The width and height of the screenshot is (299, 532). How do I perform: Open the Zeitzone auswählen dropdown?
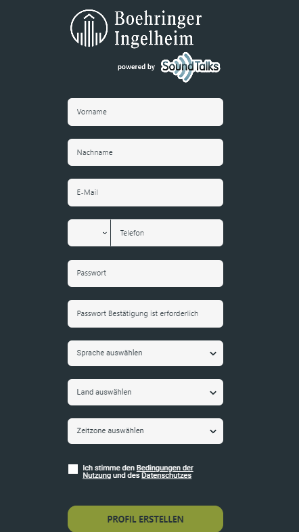click(x=145, y=431)
